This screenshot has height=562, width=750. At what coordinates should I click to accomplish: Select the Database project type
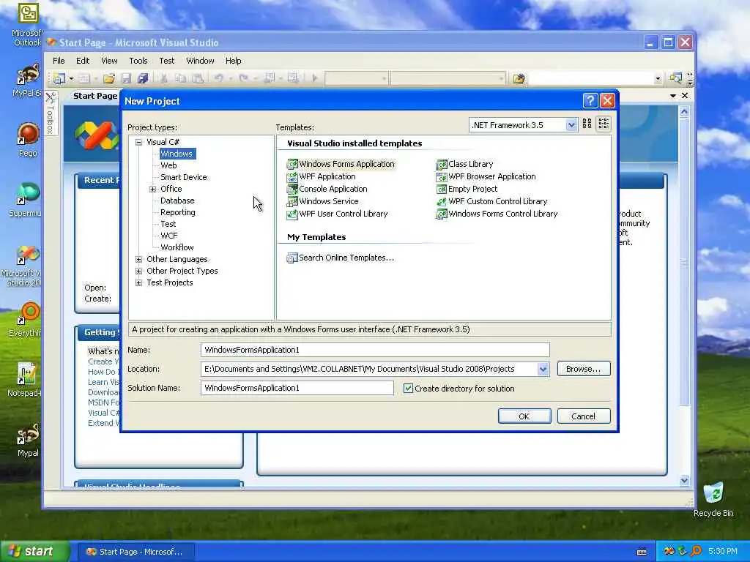[x=177, y=201]
